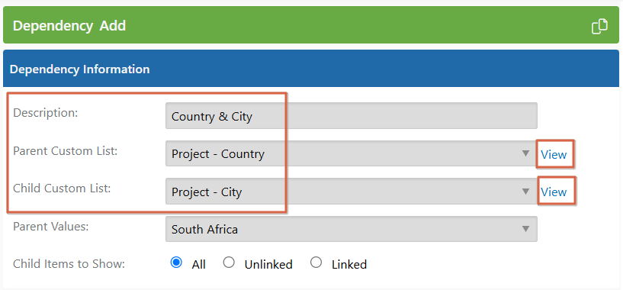Select the Linked radio button
The width and height of the screenshot is (623, 290).
[316, 263]
